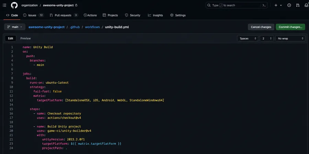
Task: Edit the unity-build.yml file name
Action: coord(117,27)
